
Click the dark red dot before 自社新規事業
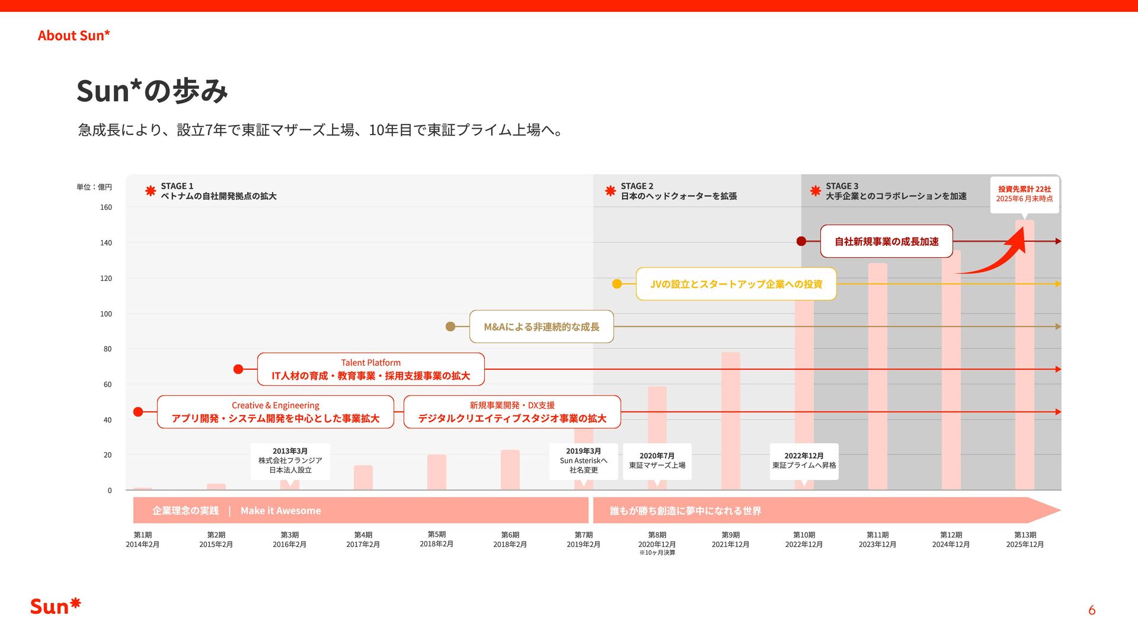coord(801,241)
